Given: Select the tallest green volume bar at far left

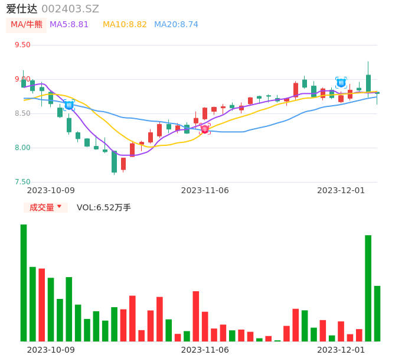Looking at the screenshot, I should coord(24,282).
